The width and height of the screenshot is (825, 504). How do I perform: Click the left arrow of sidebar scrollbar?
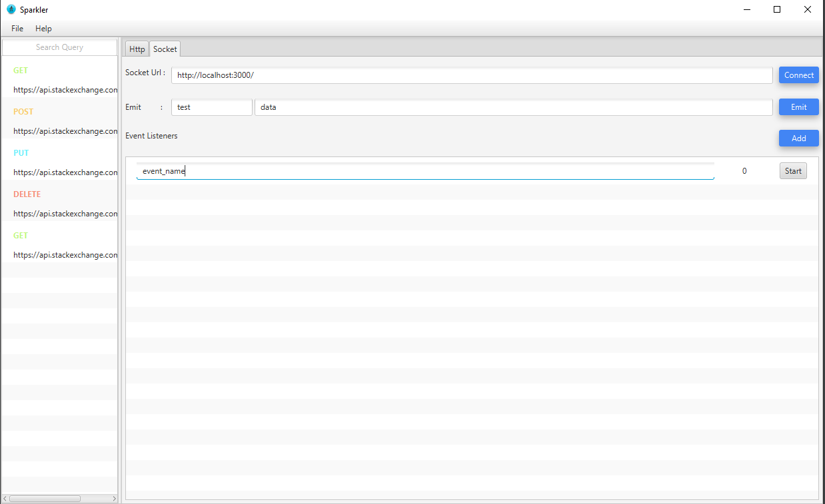click(x=5, y=499)
